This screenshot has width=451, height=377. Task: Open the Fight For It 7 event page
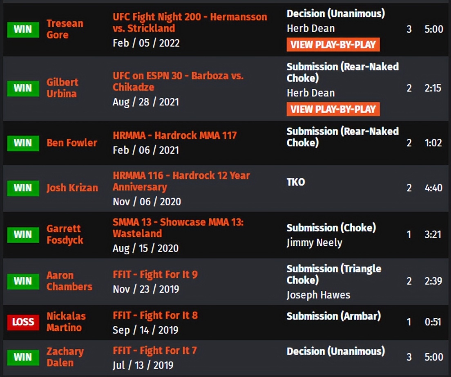pyautogui.click(x=154, y=350)
